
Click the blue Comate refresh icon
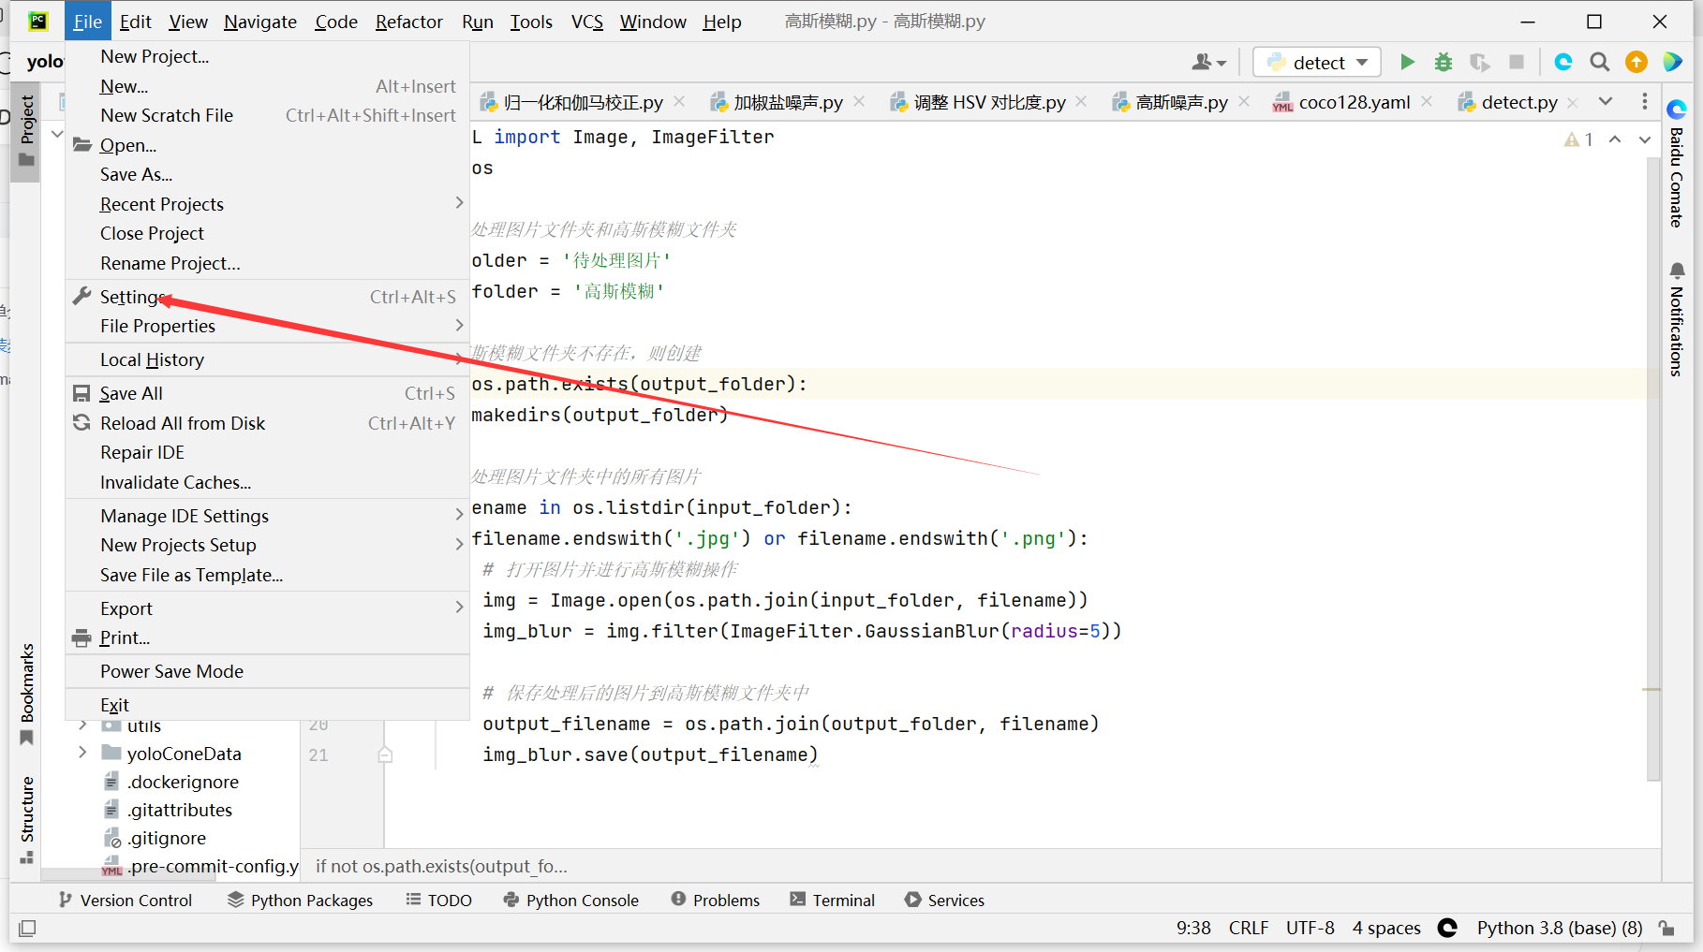click(1563, 62)
